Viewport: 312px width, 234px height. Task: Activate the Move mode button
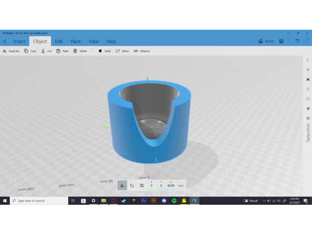coord(122,185)
